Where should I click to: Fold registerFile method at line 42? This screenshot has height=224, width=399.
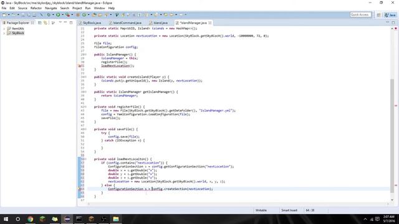[x=85, y=107]
